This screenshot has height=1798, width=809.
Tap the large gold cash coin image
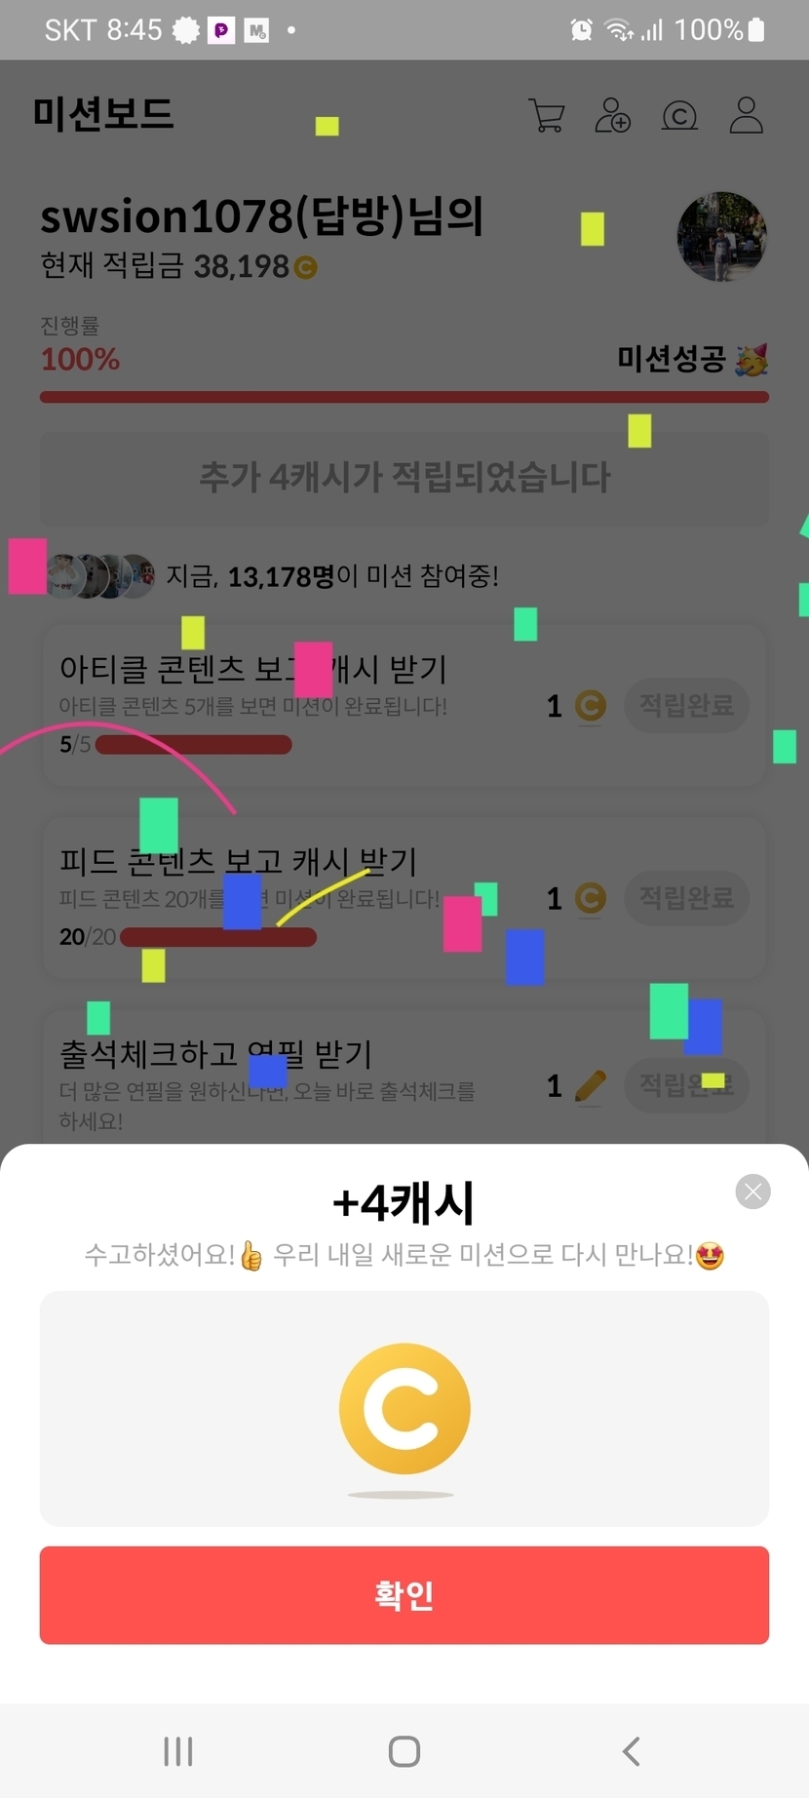404,1408
